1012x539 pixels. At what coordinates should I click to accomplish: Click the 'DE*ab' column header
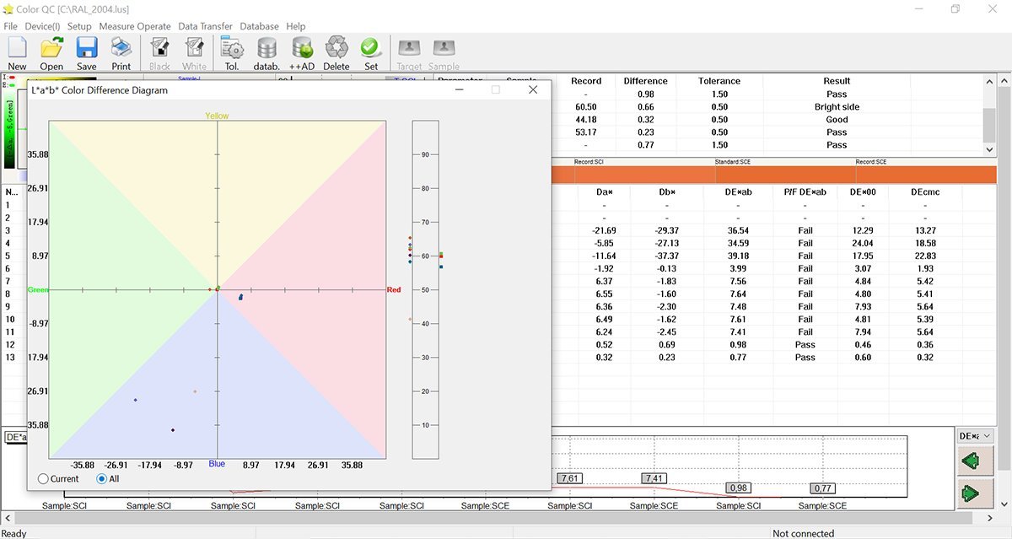click(x=738, y=192)
